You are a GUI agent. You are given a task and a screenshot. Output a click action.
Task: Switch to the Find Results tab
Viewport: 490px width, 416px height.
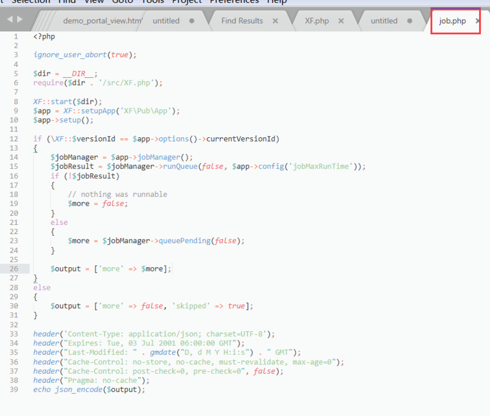click(242, 21)
